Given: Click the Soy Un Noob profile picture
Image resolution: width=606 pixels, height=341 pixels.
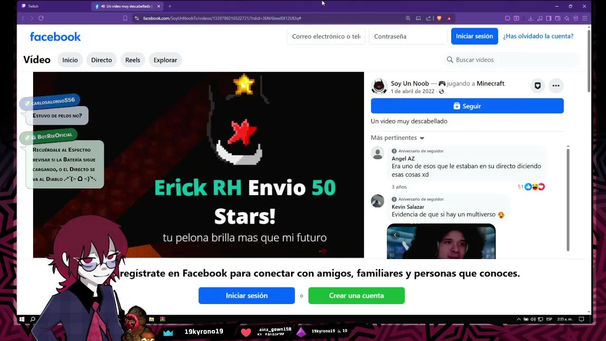Looking at the screenshot, I should click(379, 86).
